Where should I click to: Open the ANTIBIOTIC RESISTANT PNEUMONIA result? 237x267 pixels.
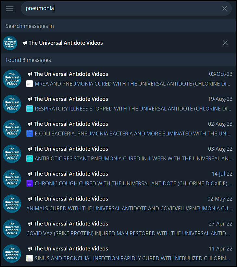click(x=118, y=154)
